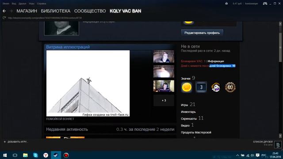This screenshot has width=283, height=159.
Task: Open the БИБЛИОТЕКА tab
Action: [56, 11]
